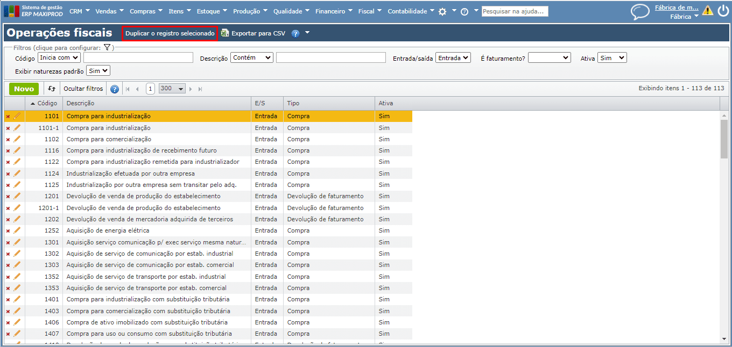Screen dimensions: 732x347
Task: Open the Financeiro menu
Action: click(x=333, y=11)
